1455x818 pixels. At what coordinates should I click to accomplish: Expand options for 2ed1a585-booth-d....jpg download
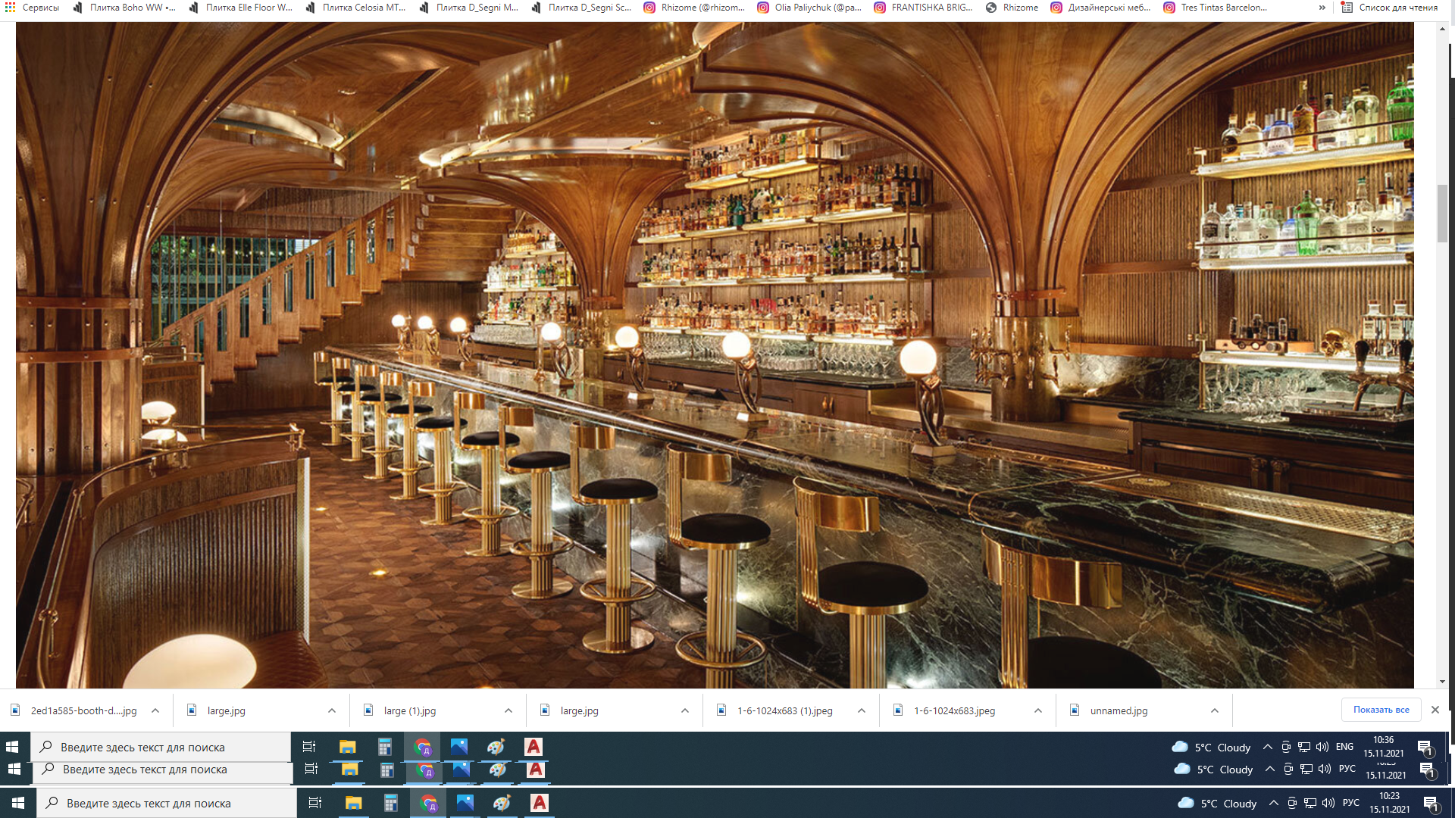pyautogui.click(x=155, y=710)
